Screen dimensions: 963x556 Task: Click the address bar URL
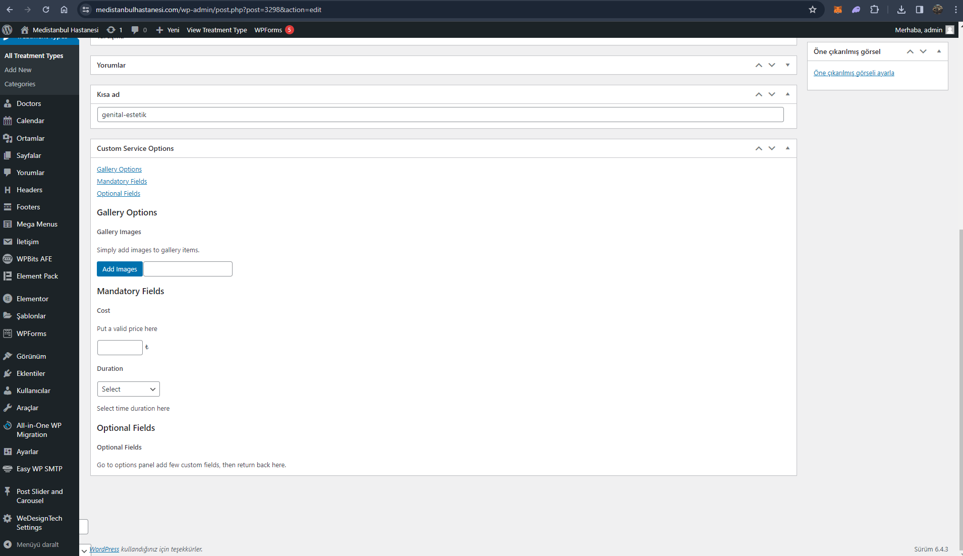pyautogui.click(x=208, y=10)
